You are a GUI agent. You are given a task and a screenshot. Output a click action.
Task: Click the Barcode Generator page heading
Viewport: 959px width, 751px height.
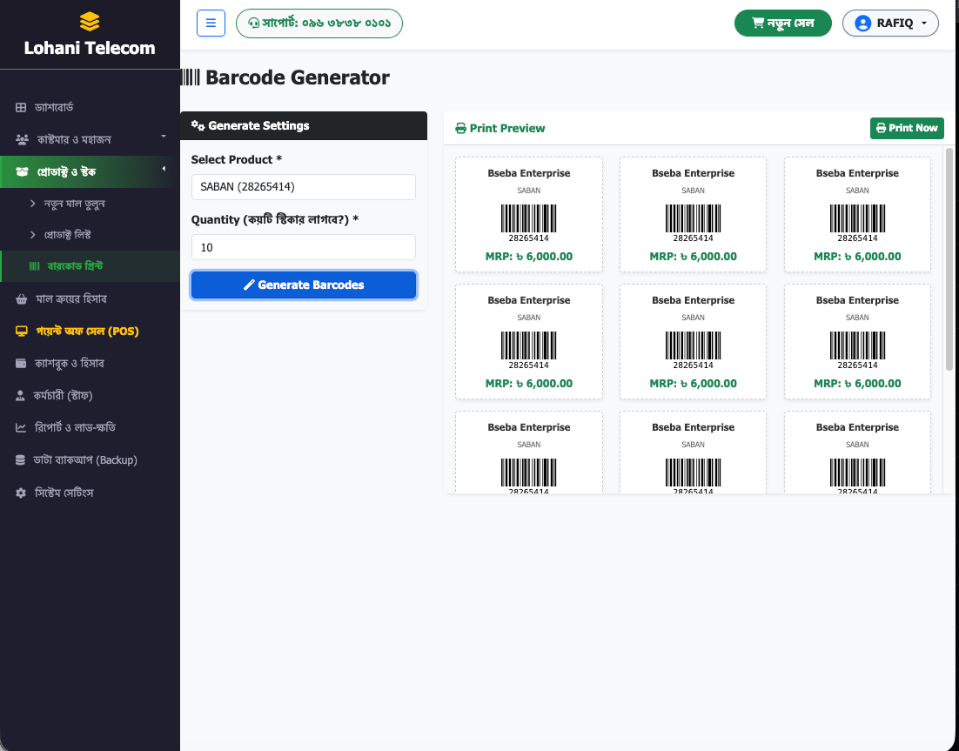(298, 77)
